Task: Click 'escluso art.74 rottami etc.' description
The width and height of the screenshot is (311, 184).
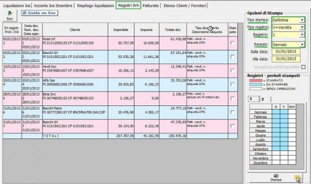Action: tap(204, 97)
